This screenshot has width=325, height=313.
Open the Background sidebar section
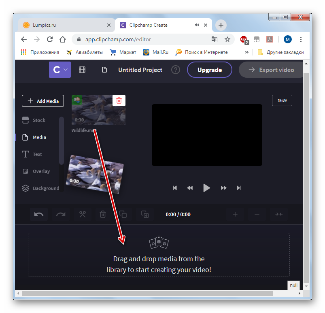(x=40, y=188)
